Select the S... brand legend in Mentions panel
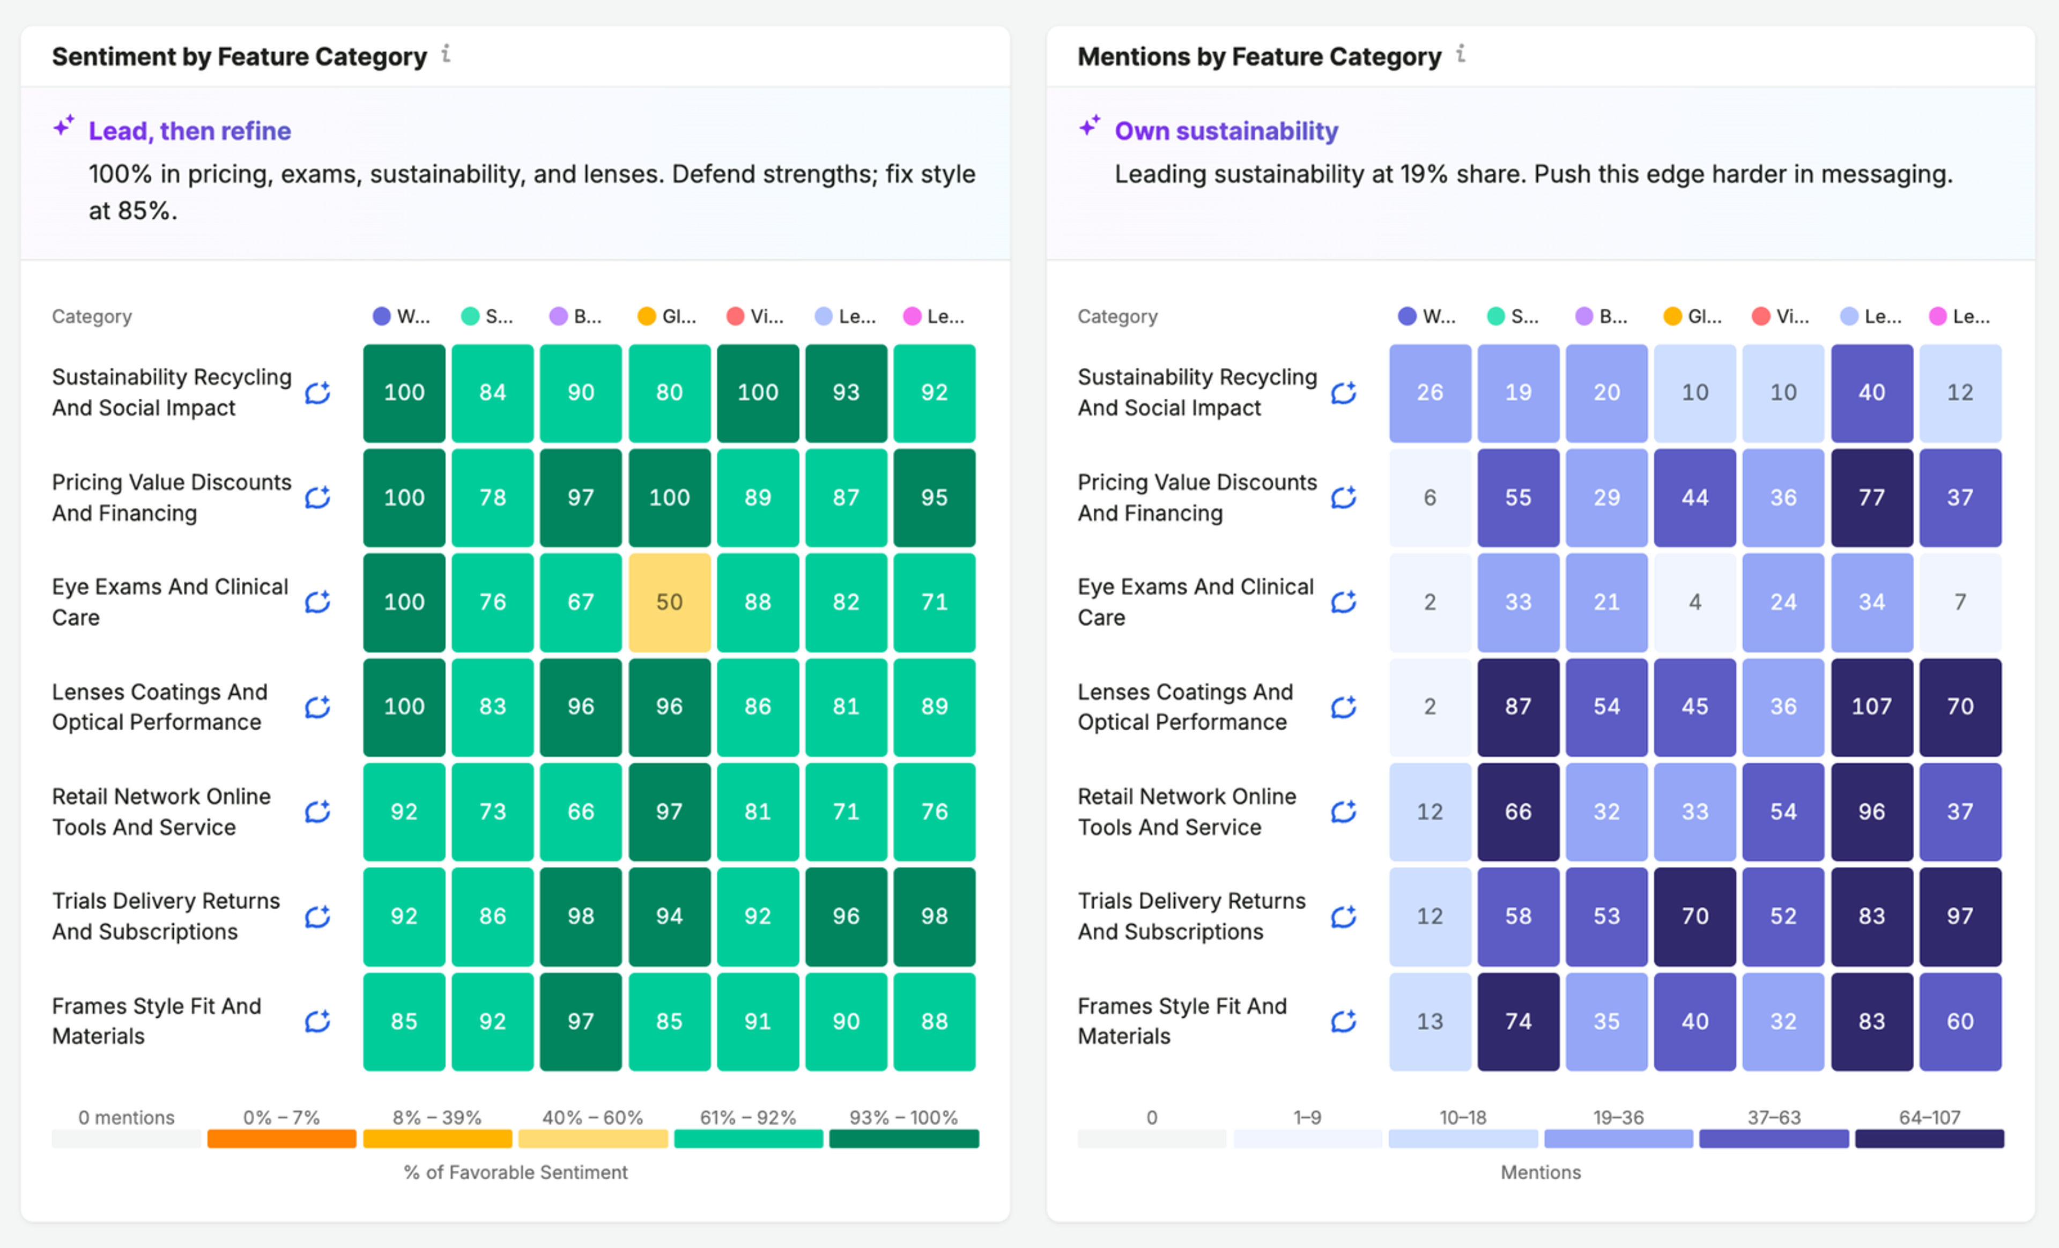The image size is (2059, 1248). [x=1513, y=317]
